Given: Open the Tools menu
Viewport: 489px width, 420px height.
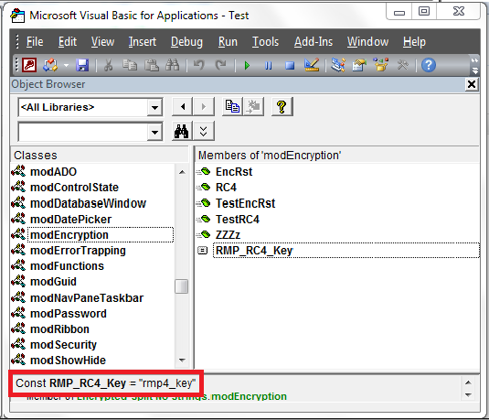Looking at the screenshot, I should tap(265, 41).
